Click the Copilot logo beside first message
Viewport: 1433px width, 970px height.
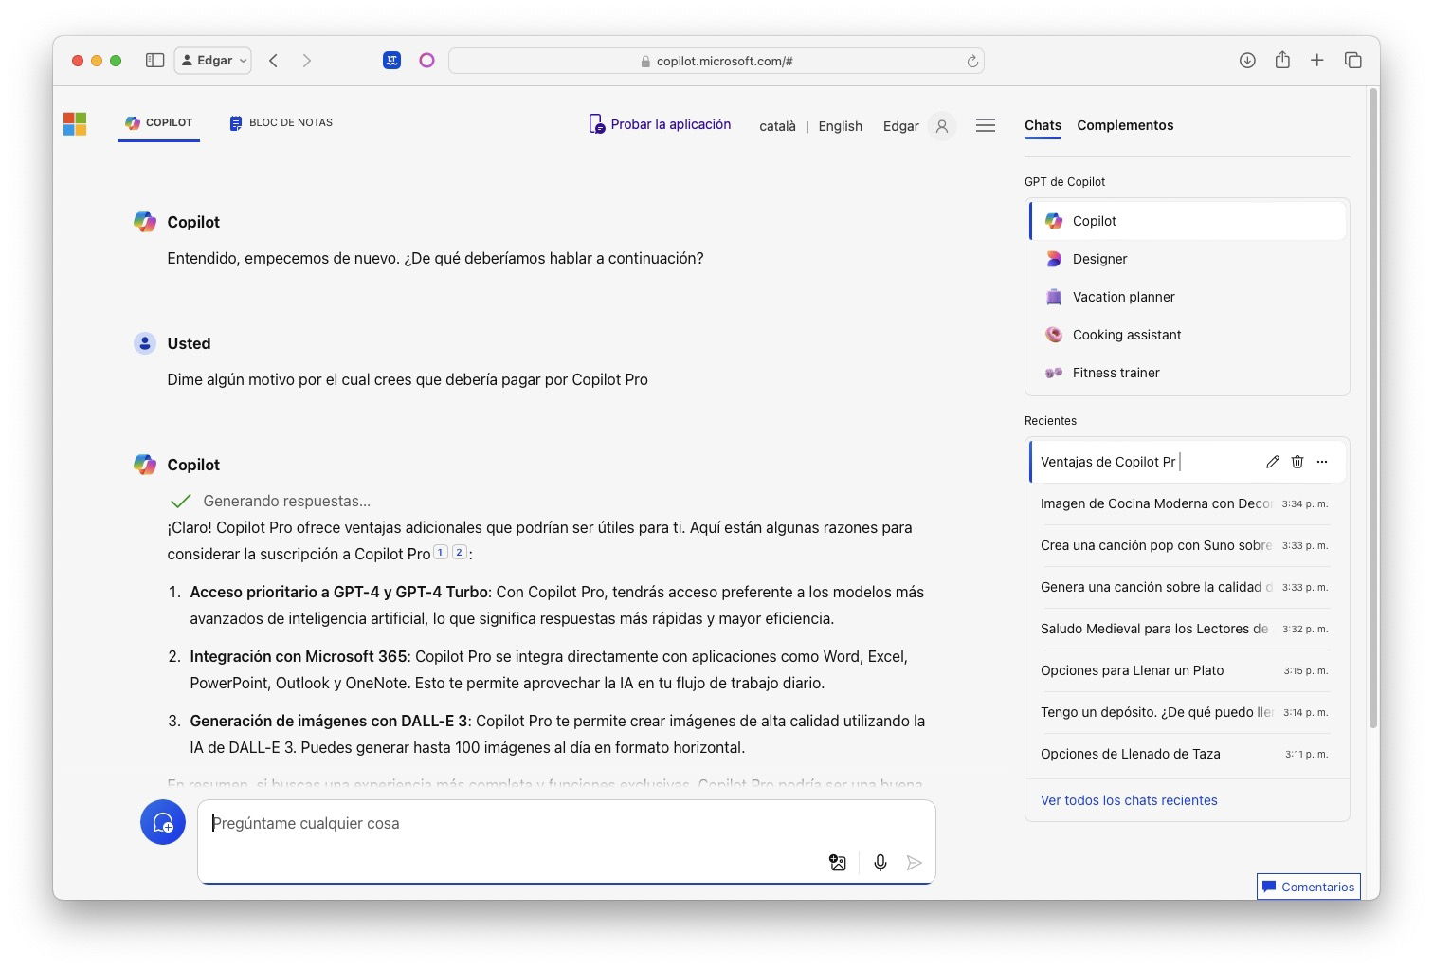pos(145,222)
